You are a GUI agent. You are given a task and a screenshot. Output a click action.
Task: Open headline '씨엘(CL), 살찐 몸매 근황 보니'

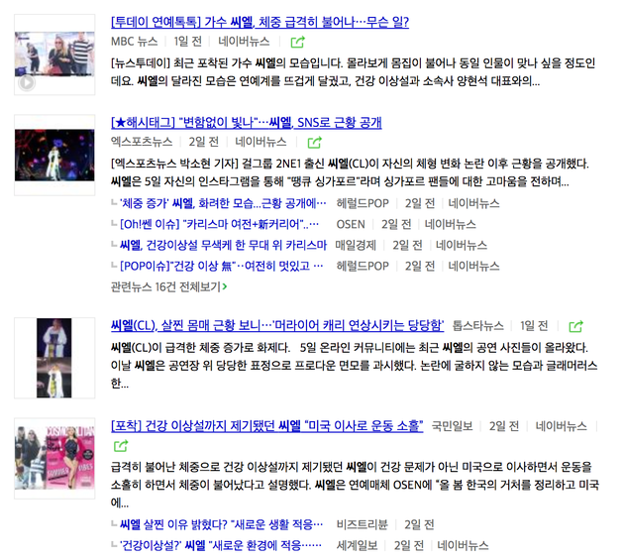pyautogui.click(x=277, y=326)
